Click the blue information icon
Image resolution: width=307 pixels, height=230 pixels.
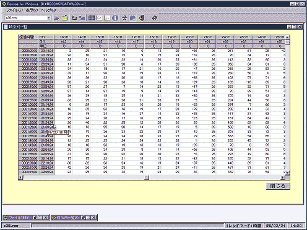coord(115,18)
